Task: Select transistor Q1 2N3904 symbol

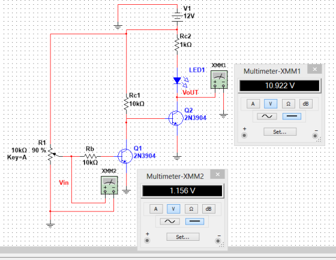Action: point(125,156)
